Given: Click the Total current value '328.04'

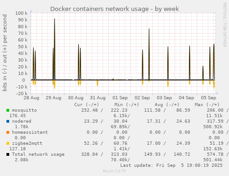Looking at the screenshot, I should (x=89, y=154).
